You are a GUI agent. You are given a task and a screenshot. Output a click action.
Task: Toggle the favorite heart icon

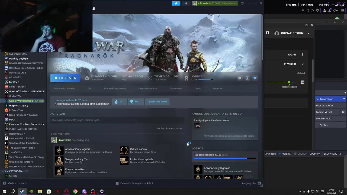[x=255, y=78]
